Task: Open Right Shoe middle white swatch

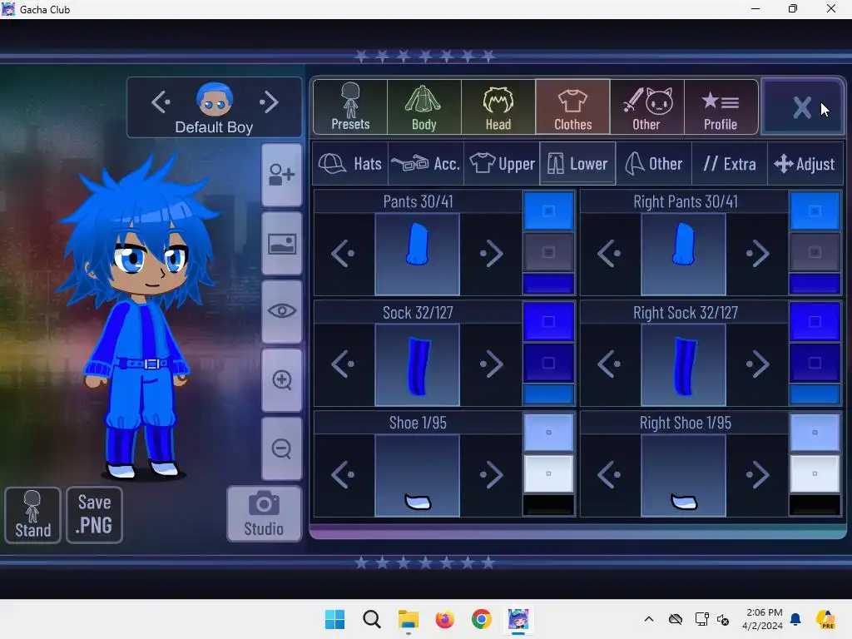Action: pyautogui.click(x=815, y=473)
